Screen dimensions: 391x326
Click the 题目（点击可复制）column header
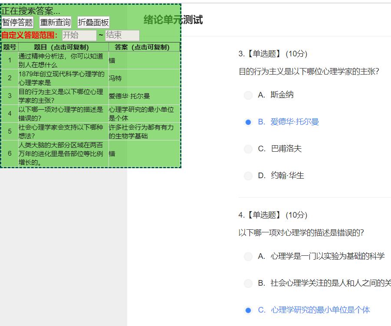[63, 47]
